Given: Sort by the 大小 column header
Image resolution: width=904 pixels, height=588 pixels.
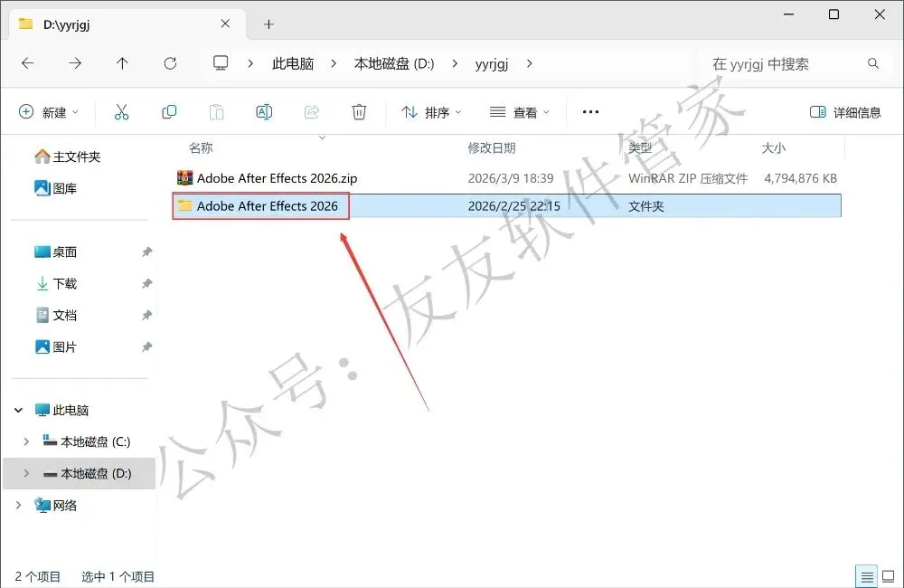Looking at the screenshot, I should [x=773, y=148].
